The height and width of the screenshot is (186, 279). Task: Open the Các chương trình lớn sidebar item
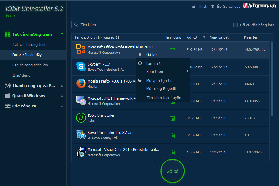pyautogui.click(x=30, y=65)
